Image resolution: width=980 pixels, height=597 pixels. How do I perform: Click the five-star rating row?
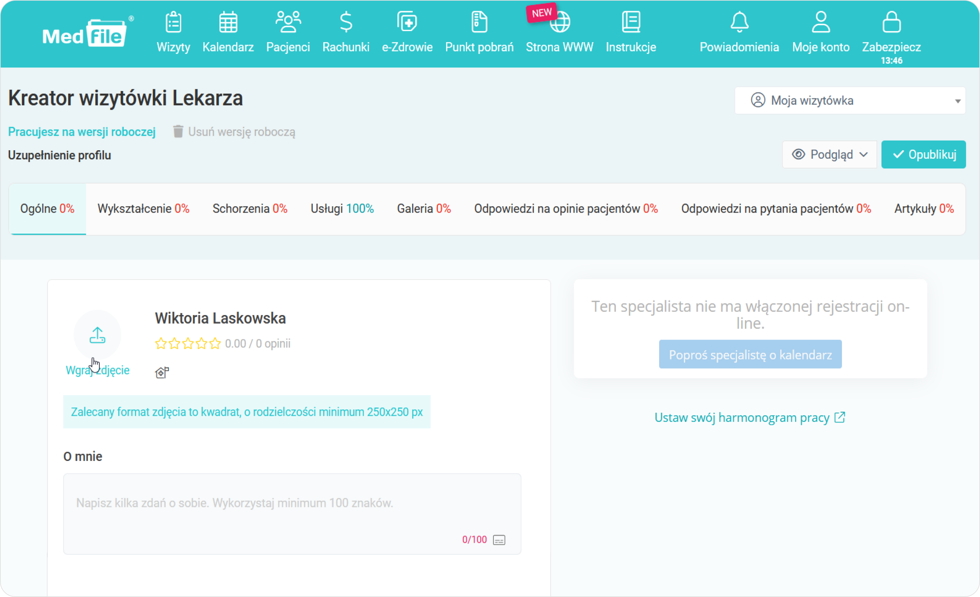click(x=188, y=343)
